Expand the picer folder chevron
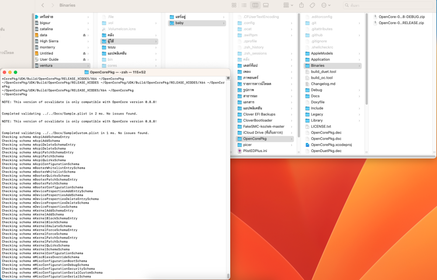Image resolution: width=437 pixels, height=280 pixels. pos(291,145)
